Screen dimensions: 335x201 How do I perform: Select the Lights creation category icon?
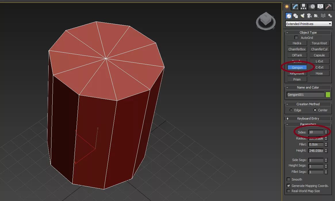coord(302,16)
